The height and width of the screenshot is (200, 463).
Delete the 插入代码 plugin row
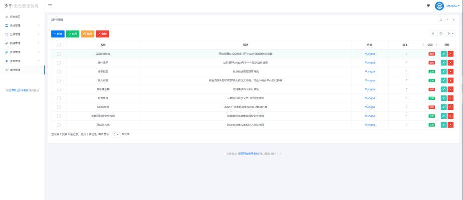[450, 80]
